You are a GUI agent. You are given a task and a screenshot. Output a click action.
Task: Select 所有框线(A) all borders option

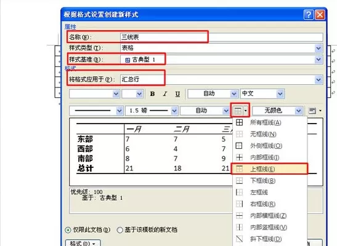pos(270,122)
